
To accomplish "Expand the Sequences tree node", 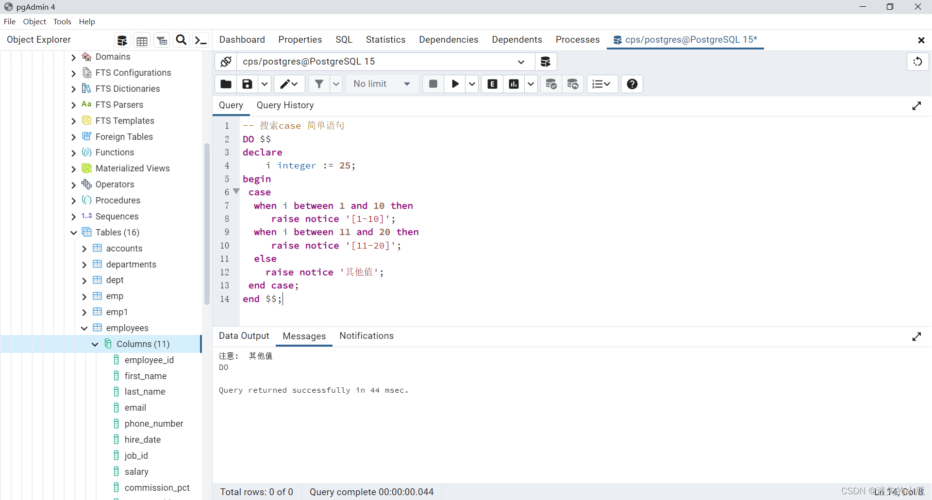I will (x=74, y=217).
